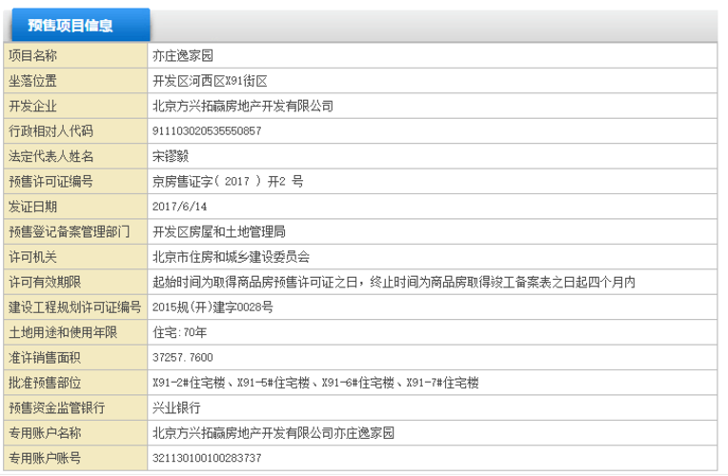Click the location value 开发区河西区X91街区

click(210, 81)
